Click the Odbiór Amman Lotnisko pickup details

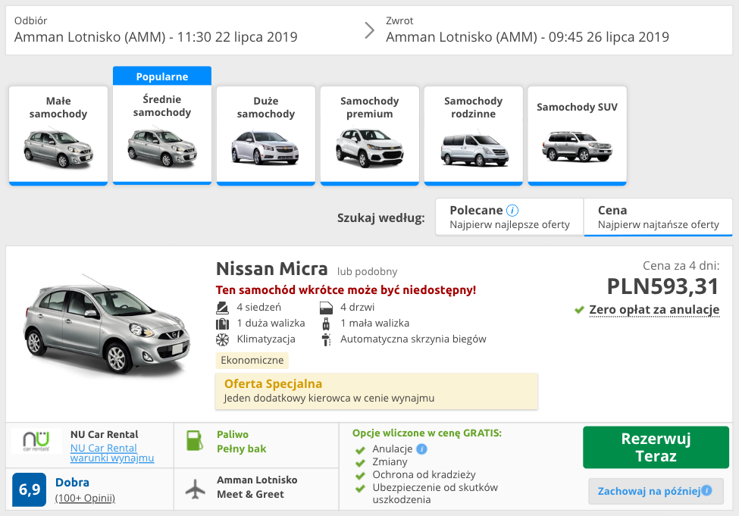pos(156,30)
